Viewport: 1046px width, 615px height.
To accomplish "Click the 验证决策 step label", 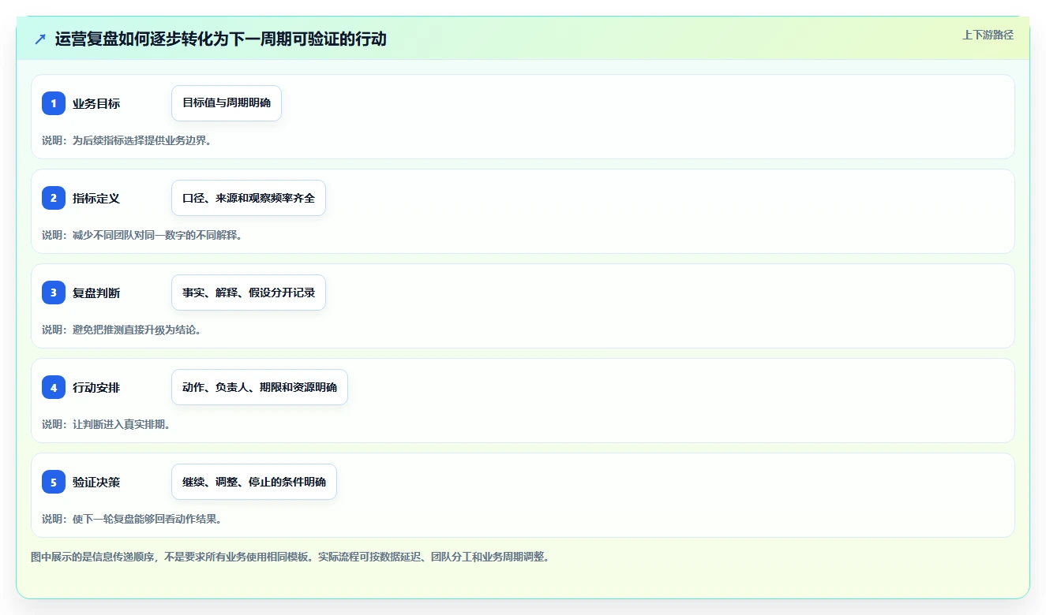I will [96, 482].
